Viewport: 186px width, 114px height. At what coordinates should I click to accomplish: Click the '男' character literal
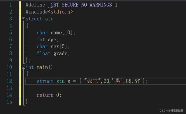[117, 81]
